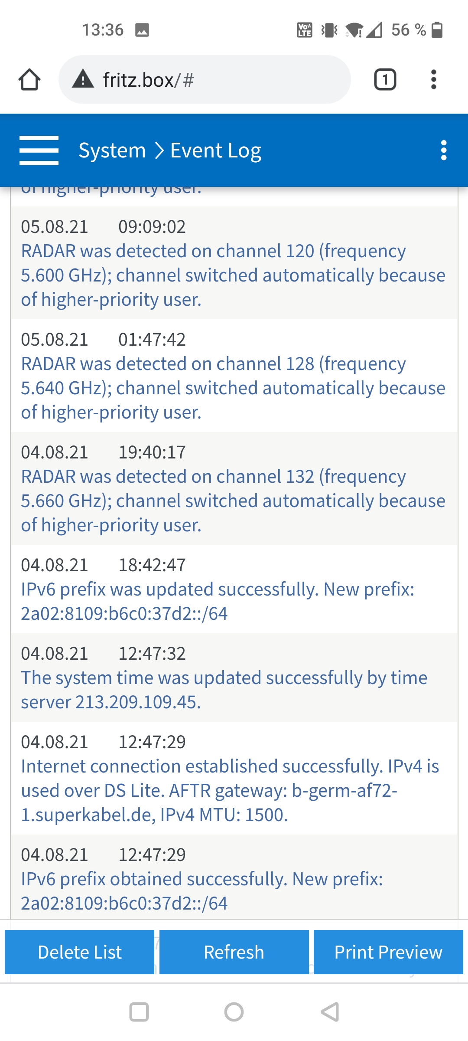
Task: Select the RADAR channel 120 log entry
Action: (x=234, y=263)
